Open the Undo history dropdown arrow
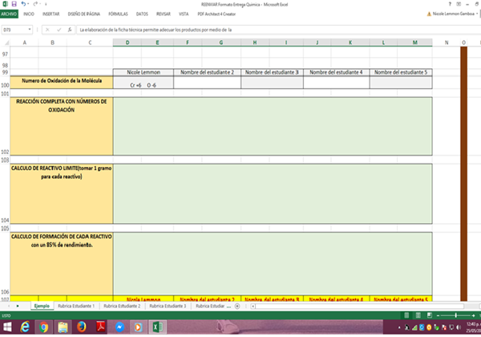The width and height of the screenshot is (481, 337). point(28,4)
